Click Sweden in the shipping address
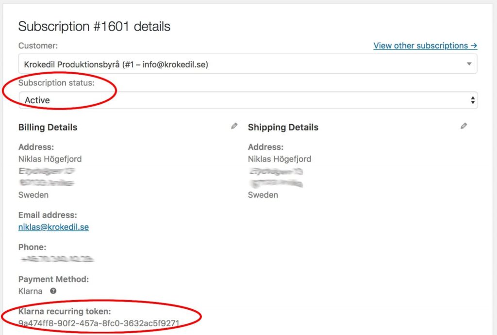This screenshot has height=335, width=497. tap(263, 195)
